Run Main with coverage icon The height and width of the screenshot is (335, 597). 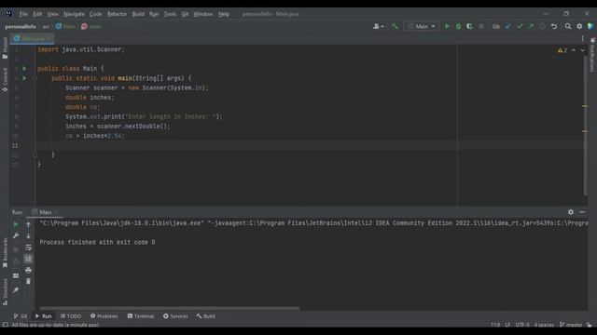coord(469,26)
